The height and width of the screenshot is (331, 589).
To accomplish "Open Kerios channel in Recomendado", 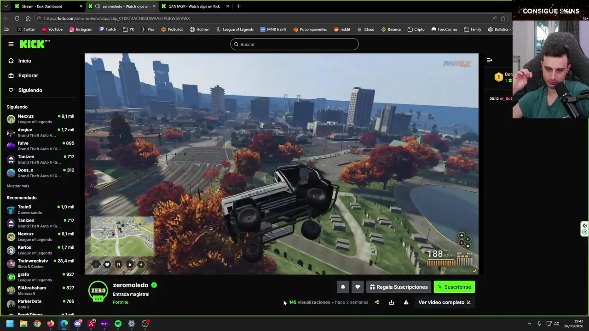I will tap(40, 250).
